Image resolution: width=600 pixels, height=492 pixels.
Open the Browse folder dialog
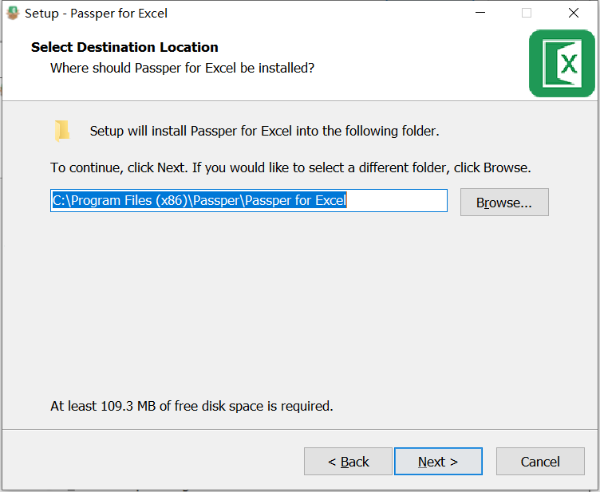(x=504, y=203)
